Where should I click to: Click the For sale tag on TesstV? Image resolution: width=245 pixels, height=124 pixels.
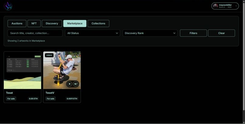click(51, 99)
